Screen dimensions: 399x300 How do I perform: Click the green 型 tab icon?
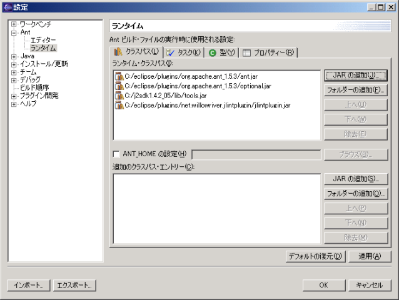[213, 53]
